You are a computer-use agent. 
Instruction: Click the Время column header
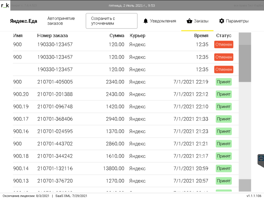pos(201,36)
